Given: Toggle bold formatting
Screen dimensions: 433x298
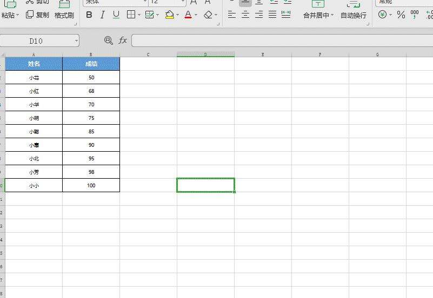Looking at the screenshot, I should point(89,15).
